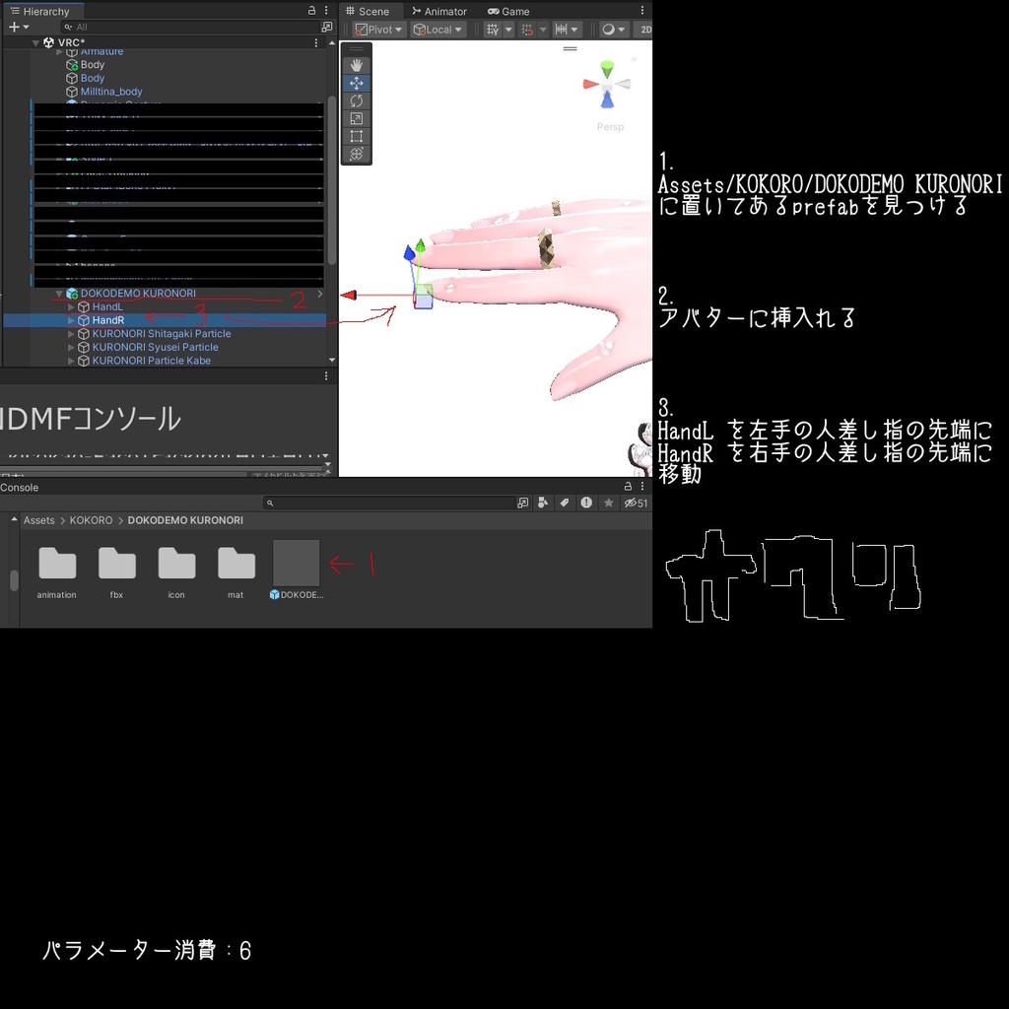Screen dimensions: 1009x1009
Task: Toggle 2D view mode
Action: 644,30
